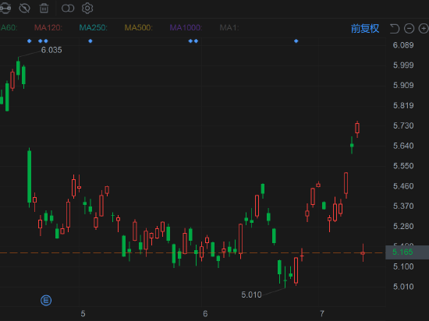Click the partially visible drawing tool icon

[5, 9]
